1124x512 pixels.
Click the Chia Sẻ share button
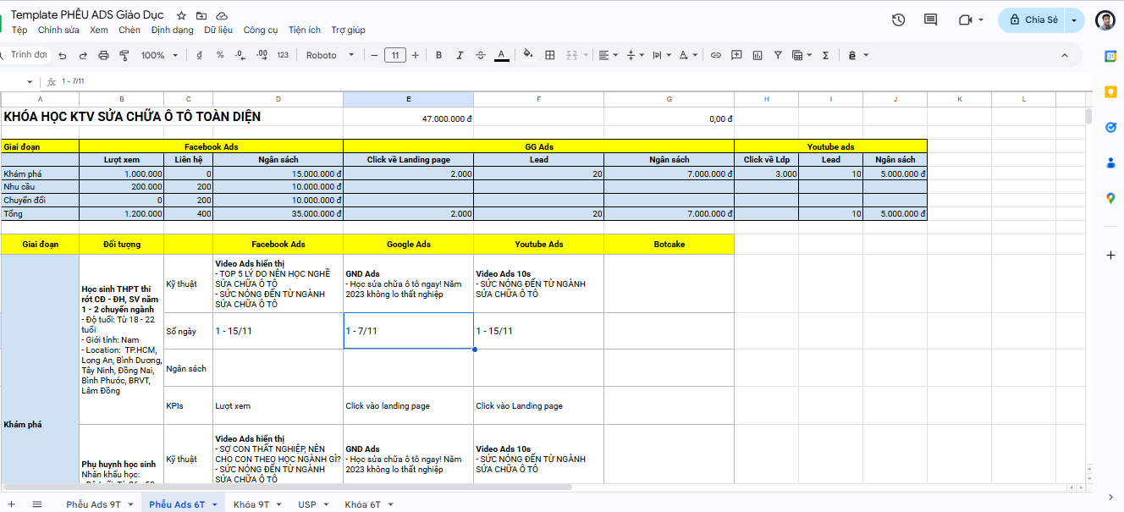tap(1033, 19)
